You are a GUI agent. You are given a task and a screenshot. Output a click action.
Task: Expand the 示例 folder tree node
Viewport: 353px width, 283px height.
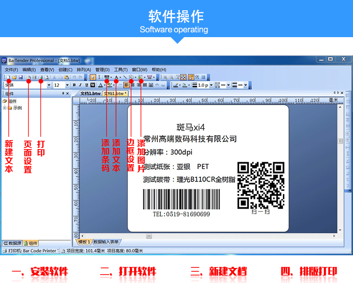click(x=4, y=108)
